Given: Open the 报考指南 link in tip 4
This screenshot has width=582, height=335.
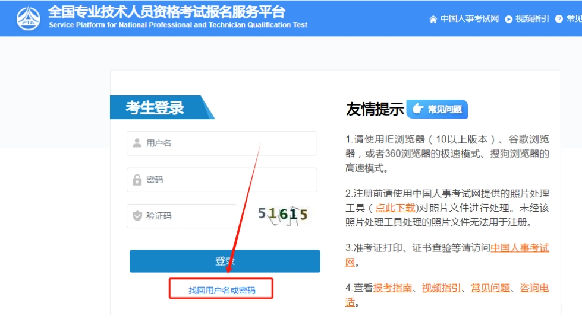Looking at the screenshot, I should coord(392,288).
